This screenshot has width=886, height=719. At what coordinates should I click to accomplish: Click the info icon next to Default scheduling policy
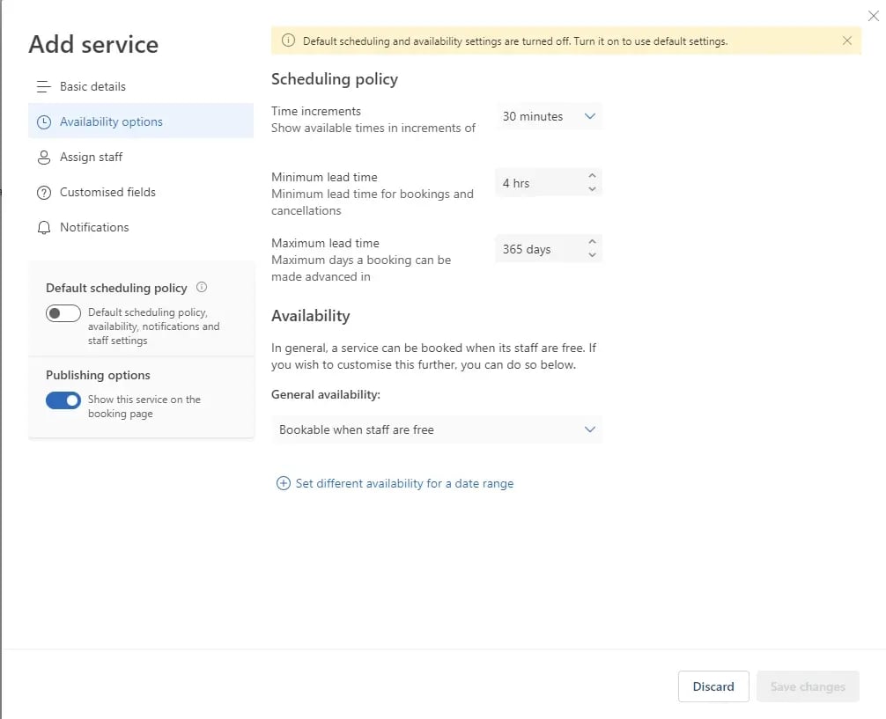coord(200,287)
